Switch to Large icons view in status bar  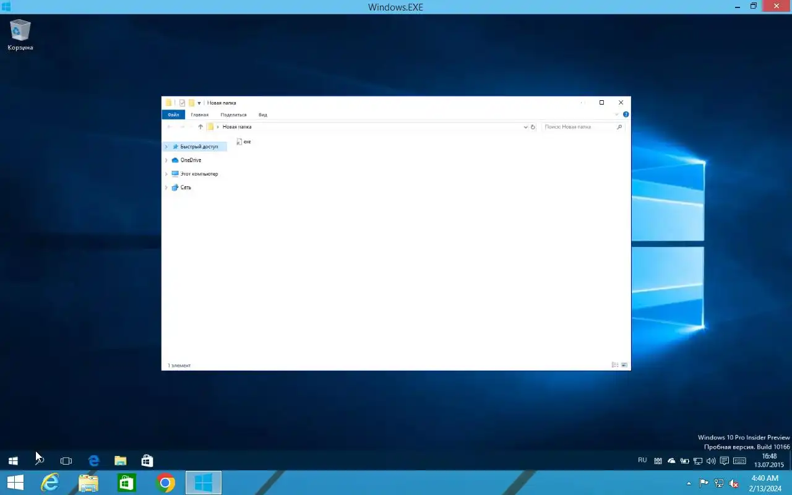click(x=624, y=365)
